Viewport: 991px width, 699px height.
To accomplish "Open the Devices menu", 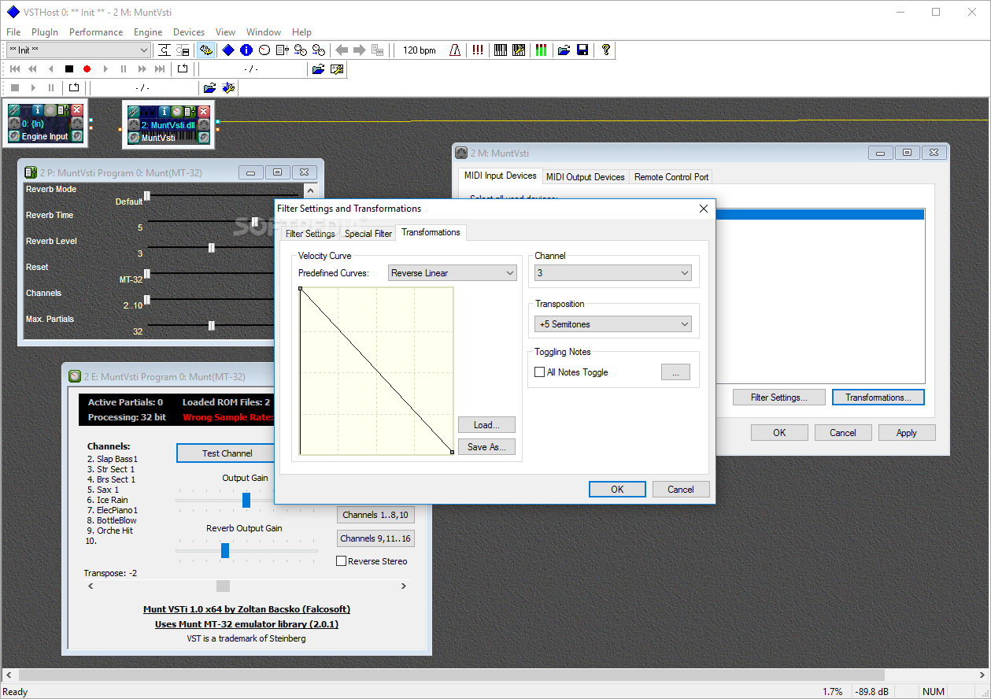I will pyautogui.click(x=189, y=32).
